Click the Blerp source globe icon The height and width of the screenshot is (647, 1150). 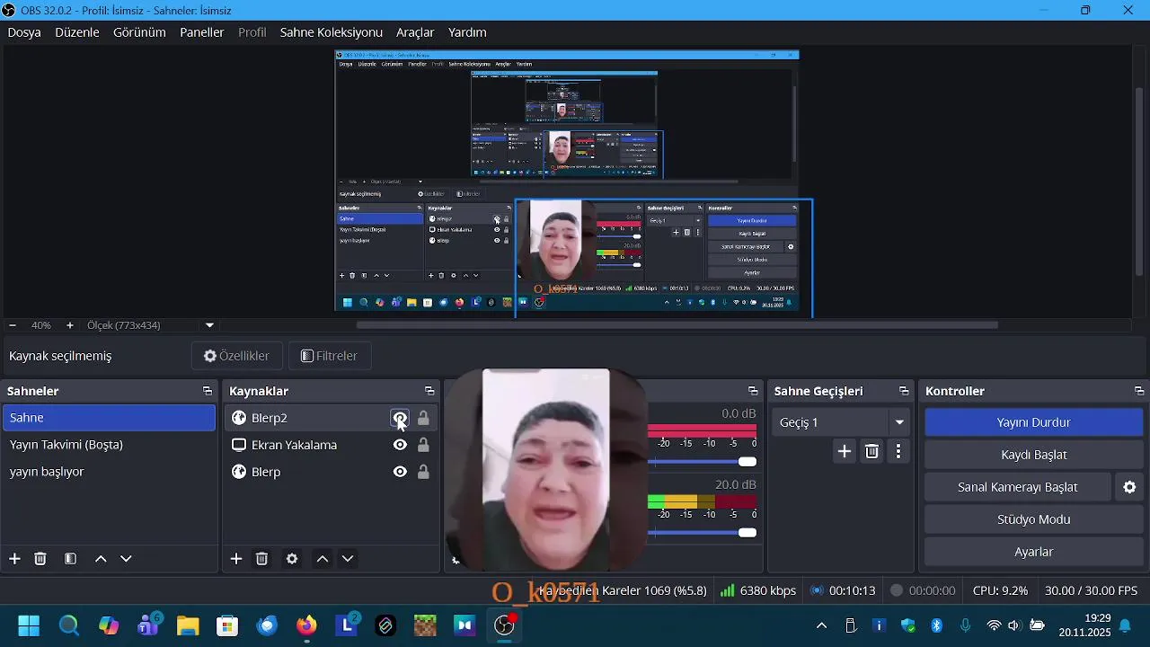(x=239, y=472)
